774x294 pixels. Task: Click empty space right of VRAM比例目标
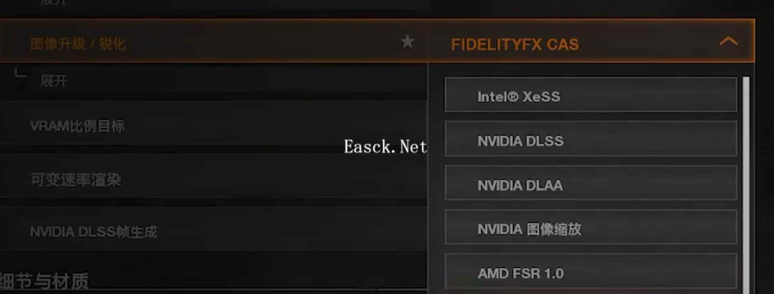277,126
